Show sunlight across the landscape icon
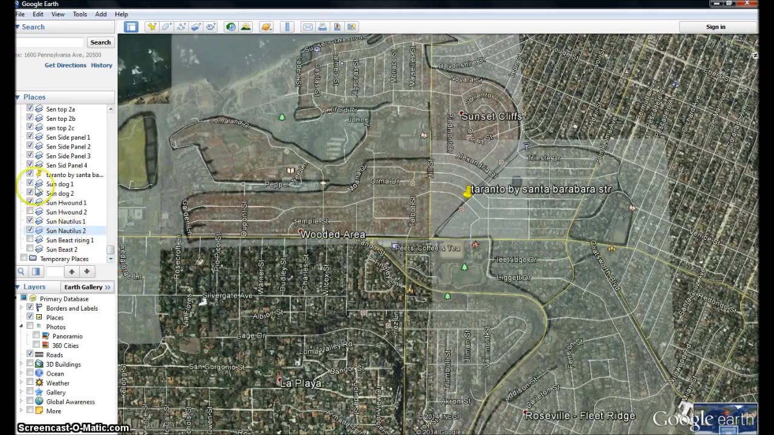 click(246, 27)
